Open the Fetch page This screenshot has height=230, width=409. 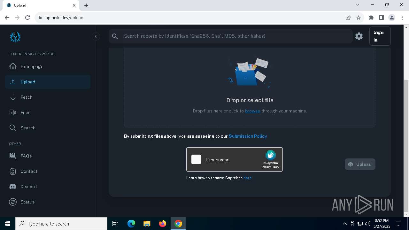(x=48, y=97)
